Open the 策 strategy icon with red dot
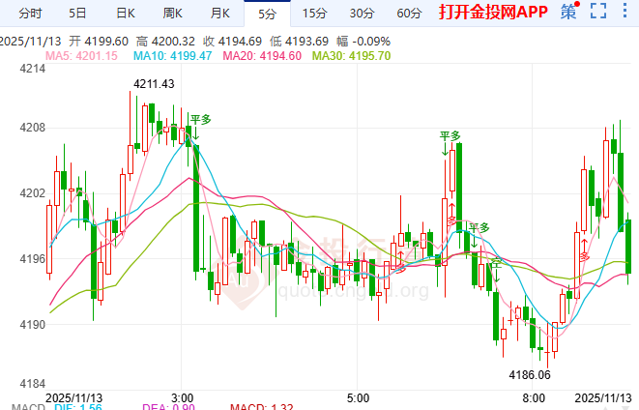Image resolution: width=639 pixels, height=410 pixels. coord(569,11)
